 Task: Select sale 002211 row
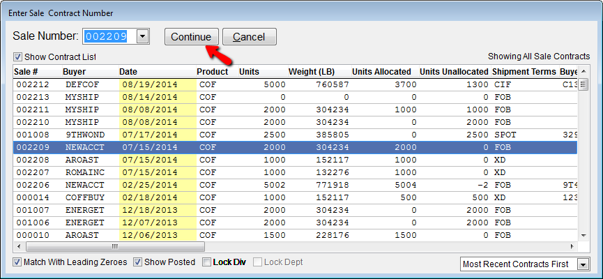296,110
